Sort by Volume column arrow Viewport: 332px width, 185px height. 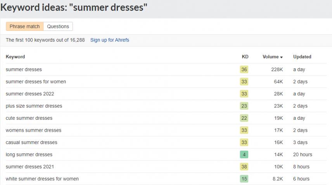(x=281, y=57)
